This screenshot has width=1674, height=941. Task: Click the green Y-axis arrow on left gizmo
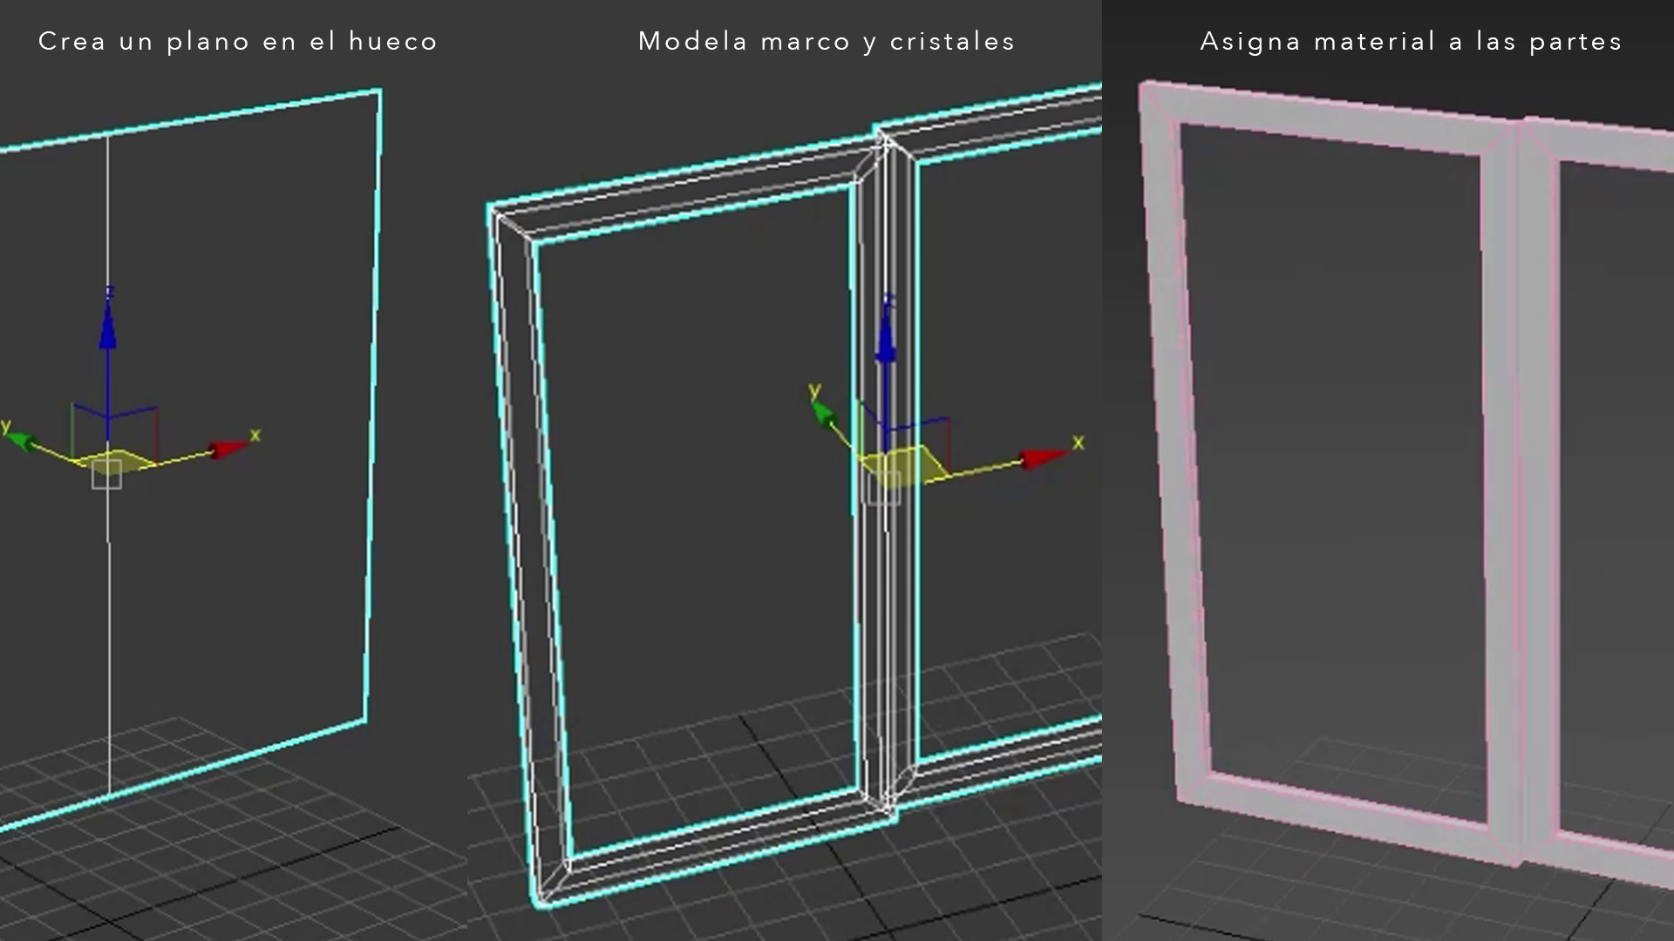[x=23, y=442]
